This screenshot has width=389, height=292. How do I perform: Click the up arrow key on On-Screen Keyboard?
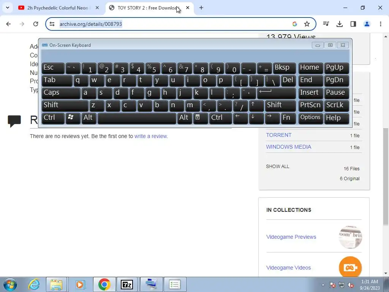pos(256,105)
